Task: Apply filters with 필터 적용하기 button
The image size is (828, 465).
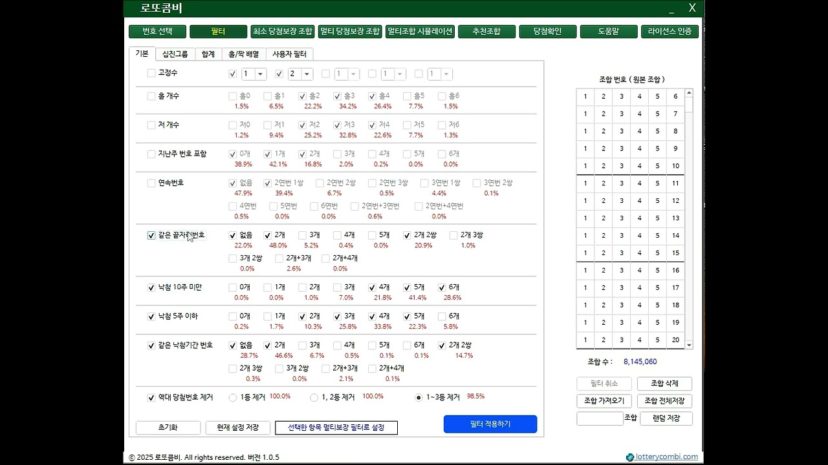Action: coord(490,424)
